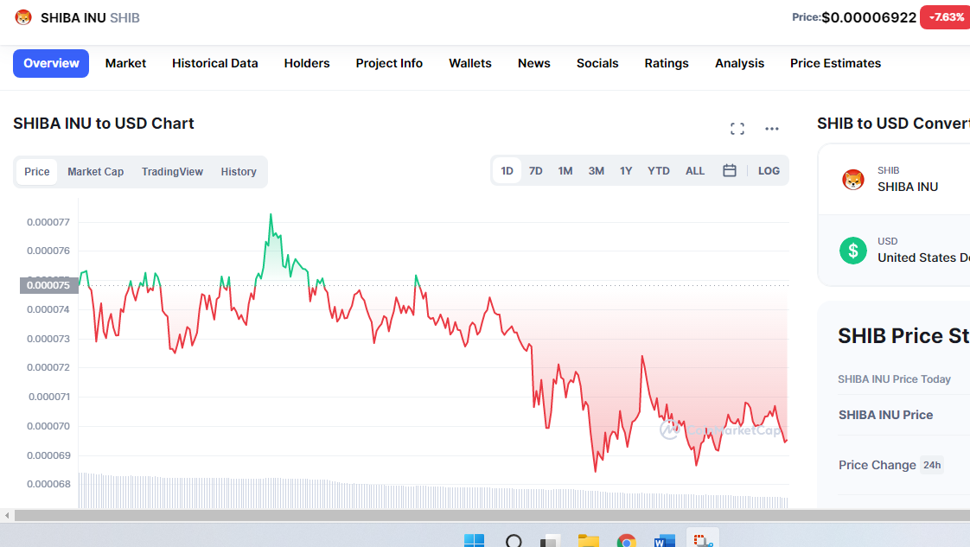The width and height of the screenshot is (970, 547).
Task: Open Windows taskbar search
Action: point(514,541)
